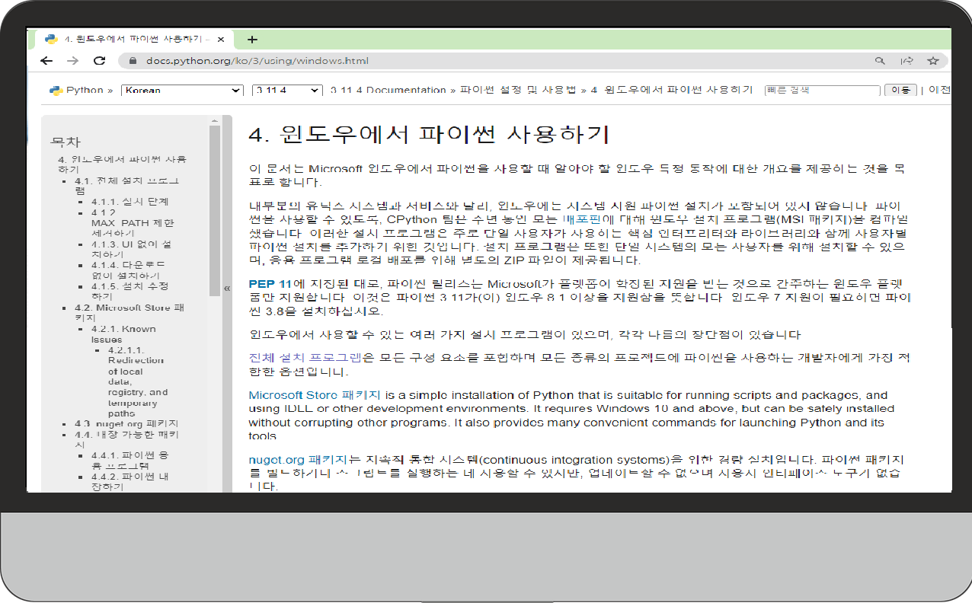Click the Python favicon on the browser tab

(52, 39)
